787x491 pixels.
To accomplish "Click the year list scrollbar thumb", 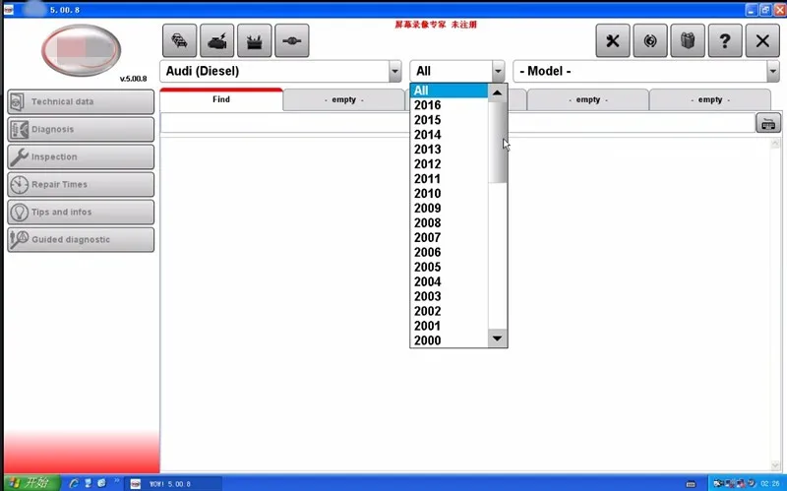I will [497, 143].
